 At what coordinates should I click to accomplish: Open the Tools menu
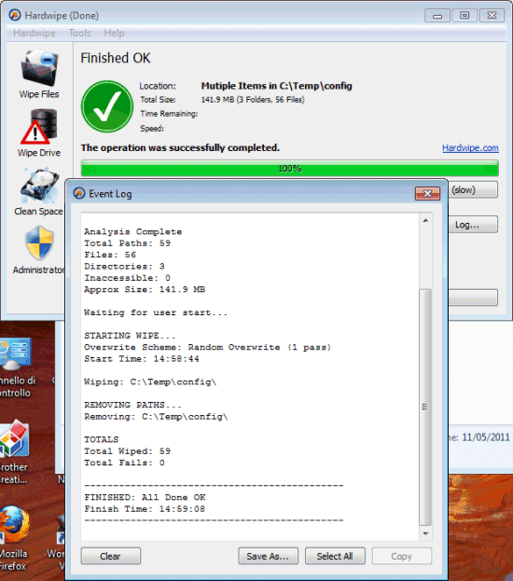(79, 33)
